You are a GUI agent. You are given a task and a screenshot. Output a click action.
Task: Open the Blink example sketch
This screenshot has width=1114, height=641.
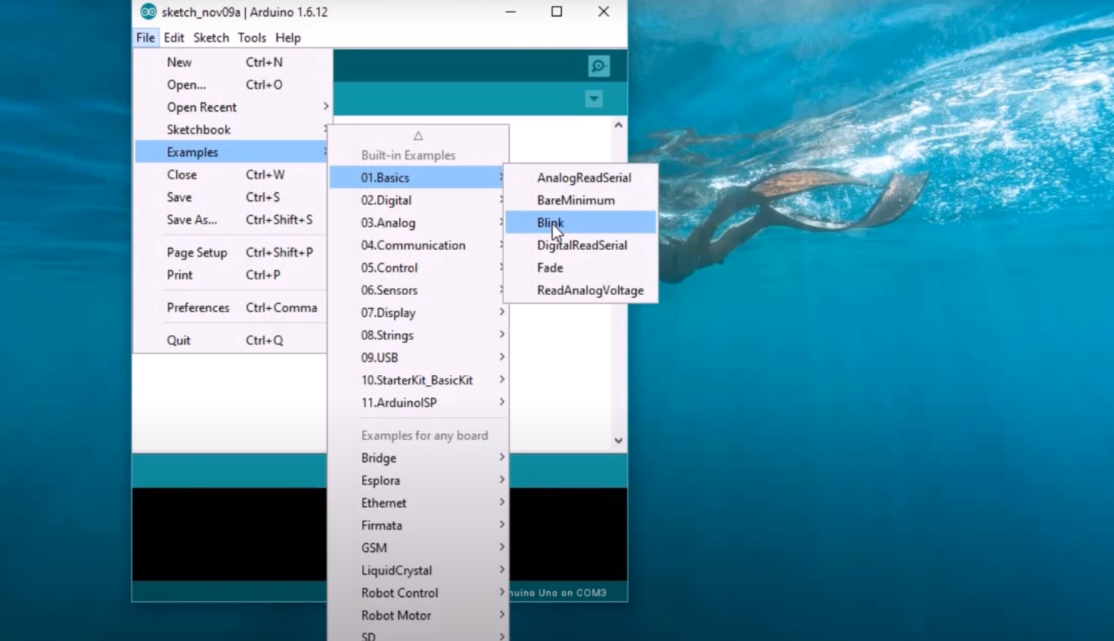tap(550, 223)
